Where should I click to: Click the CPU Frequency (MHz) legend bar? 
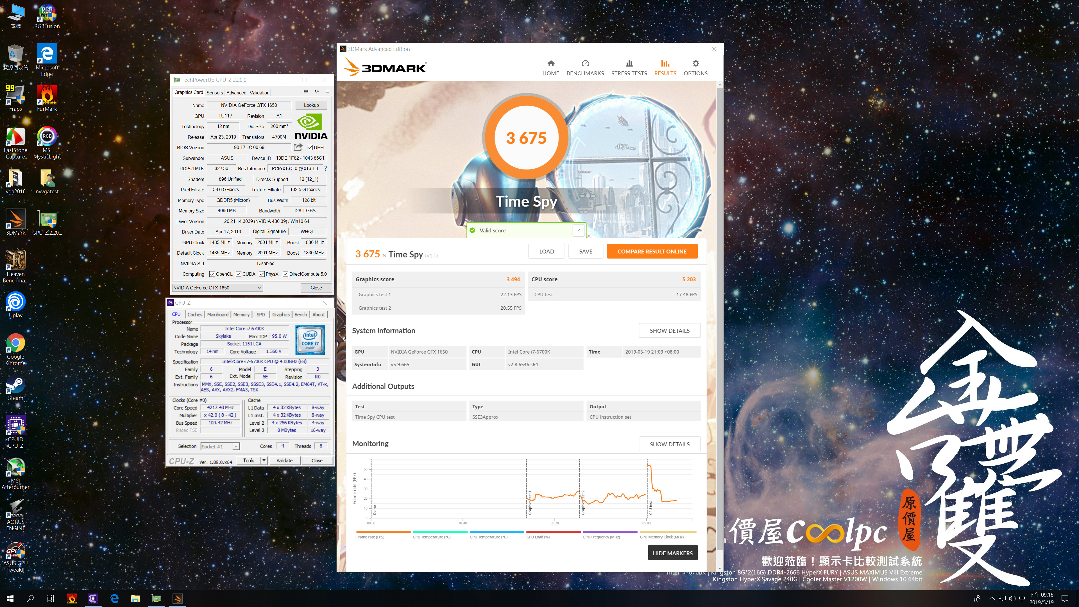(x=610, y=533)
